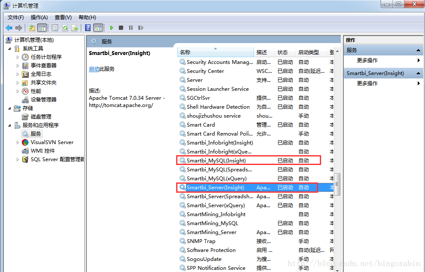Select 共享文件夹 tree node
Screen dimensions: 425x272
[x=44, y=83]
